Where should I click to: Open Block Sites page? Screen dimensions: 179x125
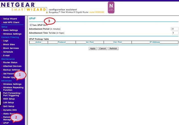point(9,44)
